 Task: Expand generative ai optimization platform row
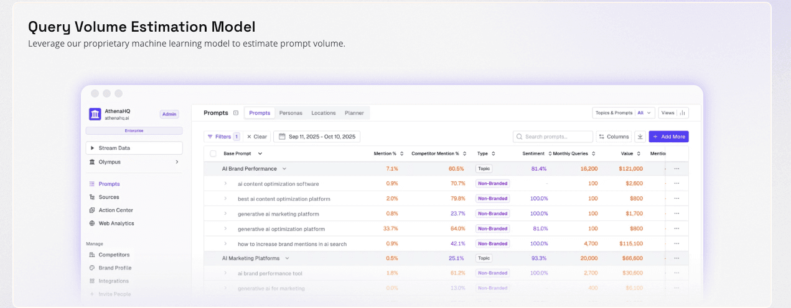(226, 229)
